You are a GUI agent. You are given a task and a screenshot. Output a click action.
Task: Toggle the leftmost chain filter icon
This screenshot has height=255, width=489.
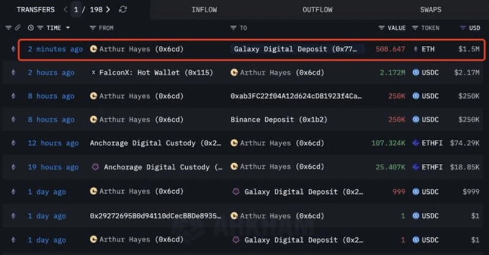8,28
